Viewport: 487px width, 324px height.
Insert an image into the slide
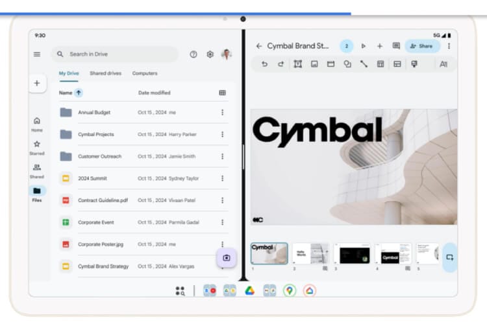(314, 64)
